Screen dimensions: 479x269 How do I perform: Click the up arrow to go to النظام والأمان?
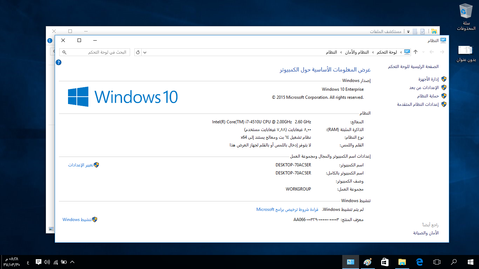(416, 52)
